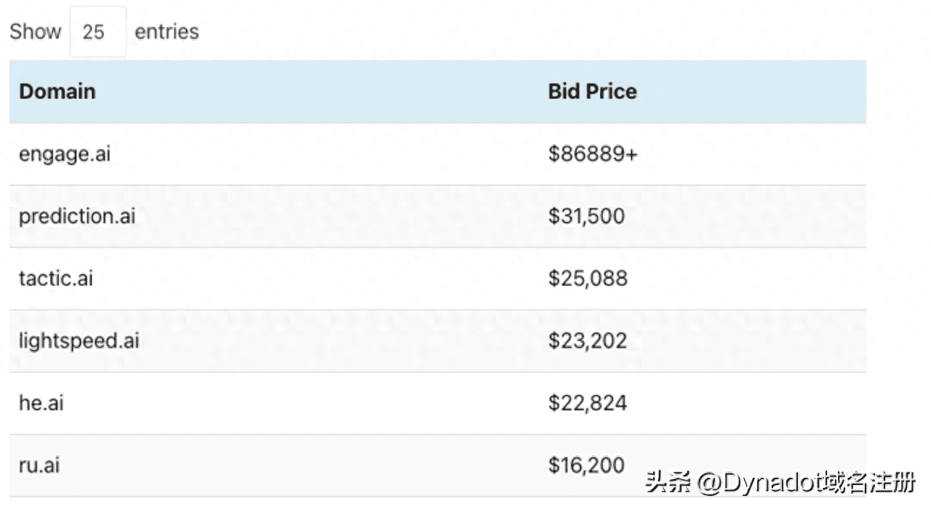Screen dimensions: 931x509
Task: Click the engage.ai domain entry
Action: click(x=65, y=154)
